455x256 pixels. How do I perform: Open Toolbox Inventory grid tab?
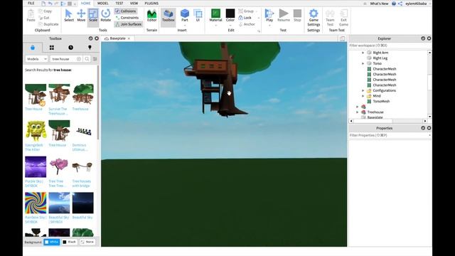click(52, 48)
